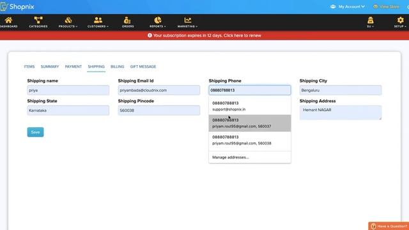Open the Orders icon

127,20
